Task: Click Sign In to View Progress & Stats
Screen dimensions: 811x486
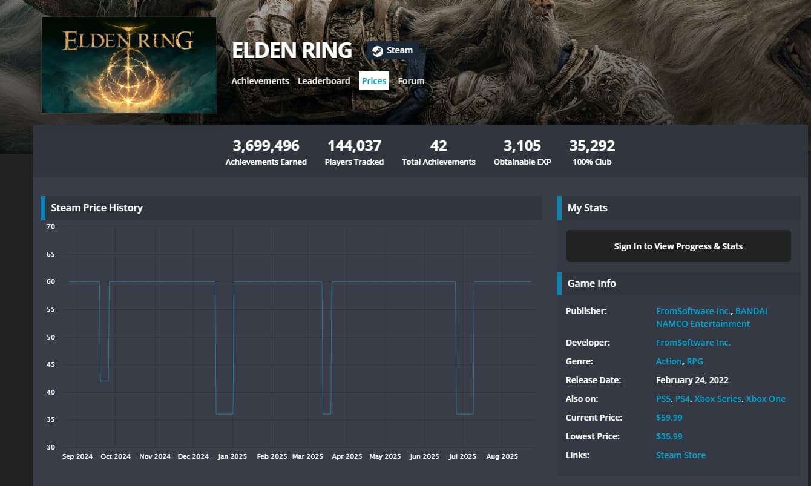Action: [x=678, y=246]
